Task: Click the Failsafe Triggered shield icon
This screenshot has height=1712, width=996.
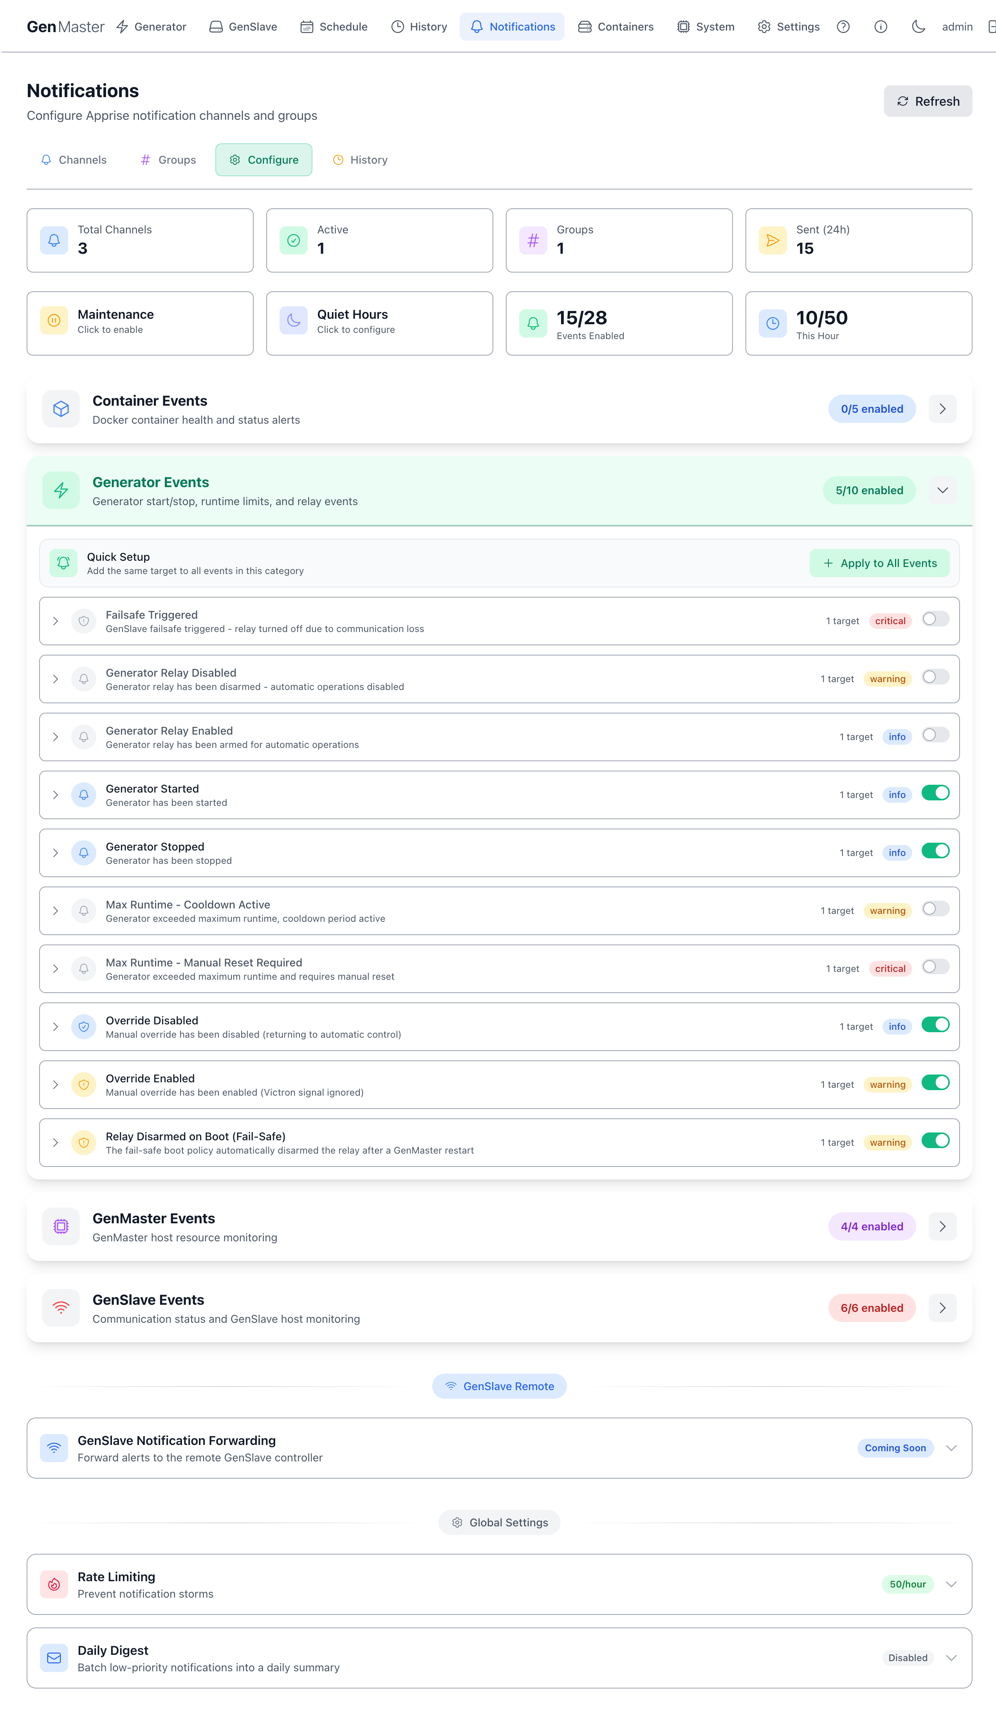Action: 83,621
